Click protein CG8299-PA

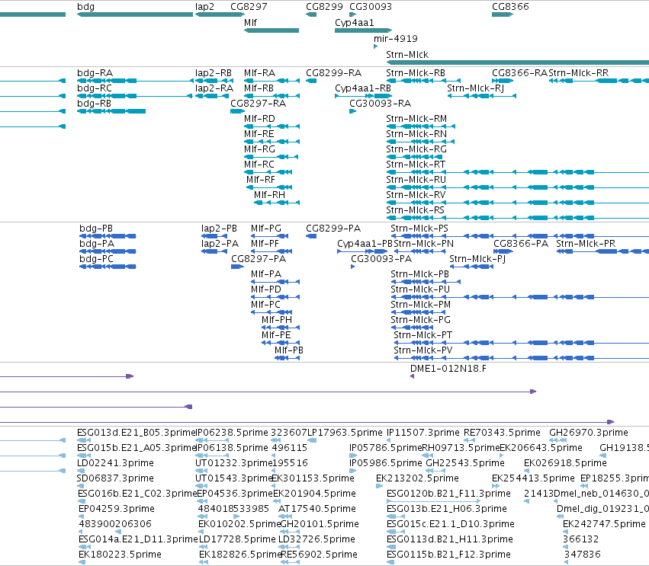[x=333, y=229]
